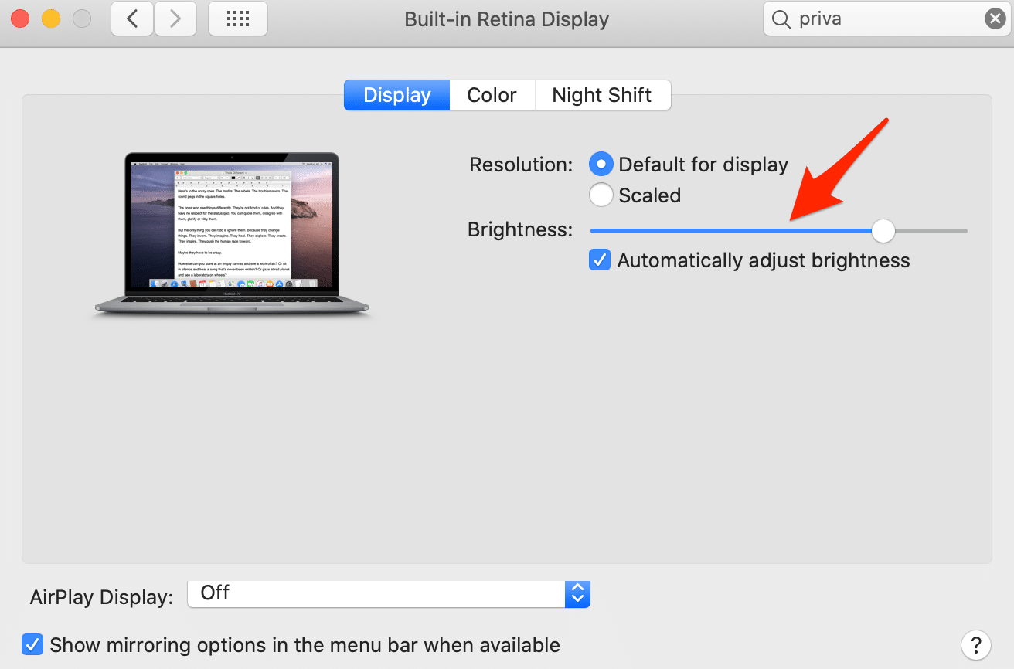Open help with the question mark button

(975, 644)
